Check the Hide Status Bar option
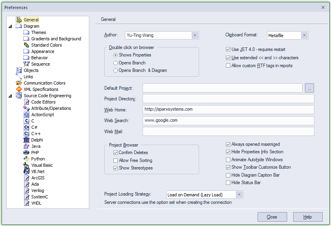The height and width of the screenshot is (226, 331). click(x=228, y=183)
